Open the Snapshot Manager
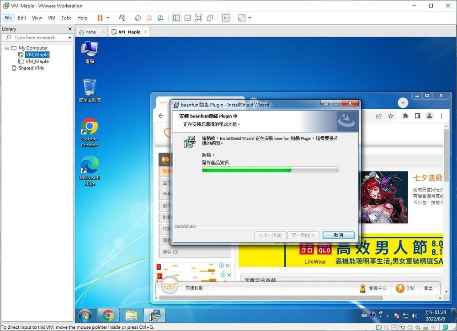The height and width of the screenshot is (331, 457). click(x=160, y=18)
